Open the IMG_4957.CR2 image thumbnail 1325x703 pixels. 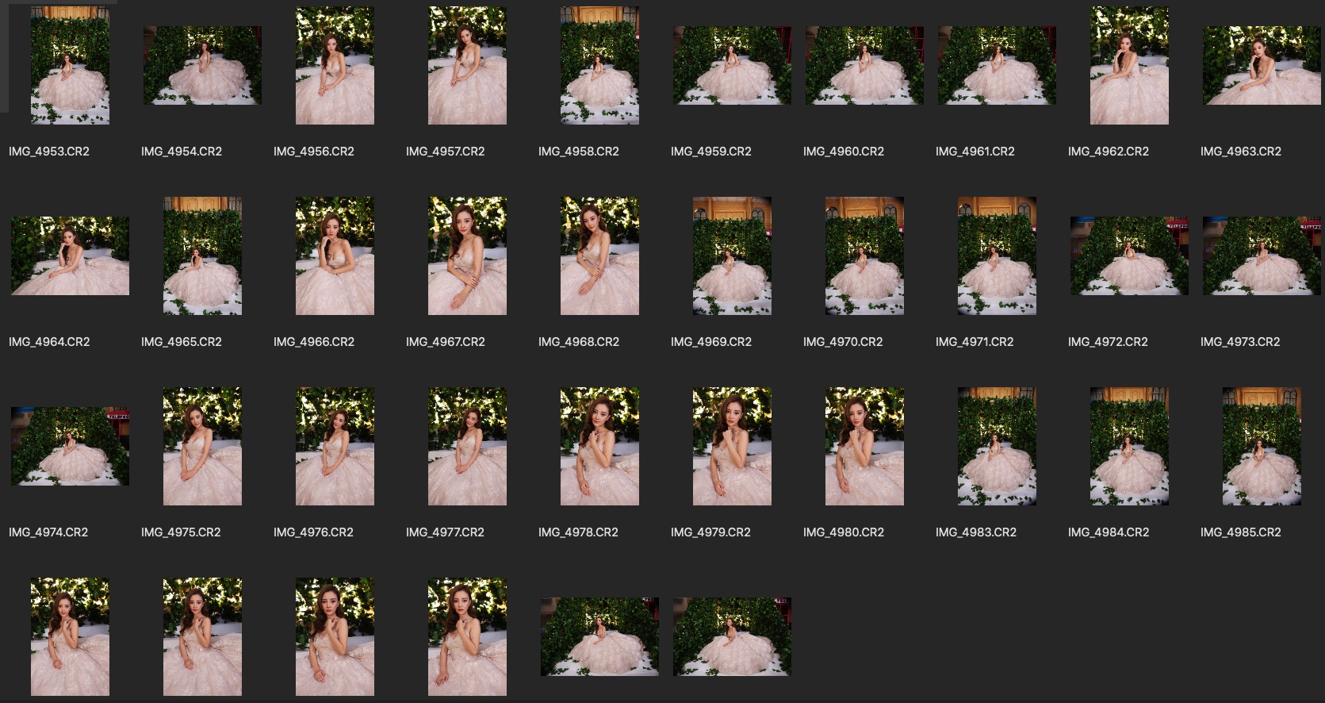467,66
